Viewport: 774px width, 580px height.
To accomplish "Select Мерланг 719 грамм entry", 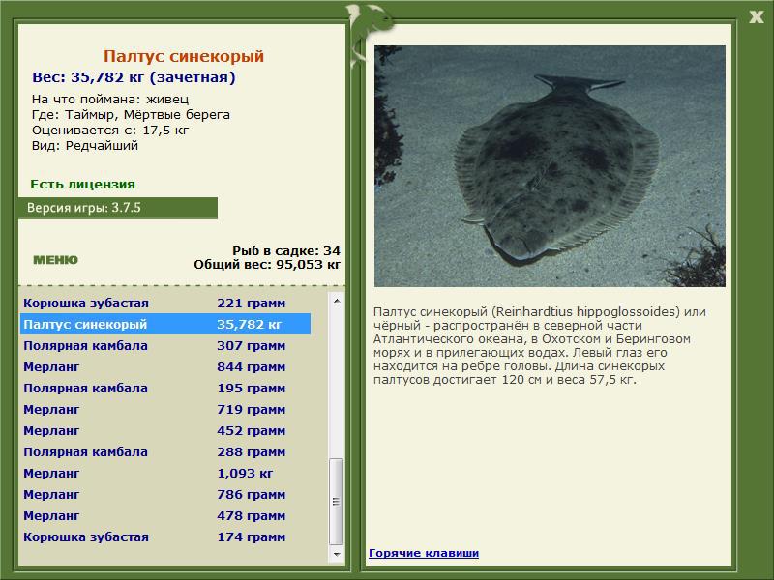I will pyautogui.click(x=165, y=409).
